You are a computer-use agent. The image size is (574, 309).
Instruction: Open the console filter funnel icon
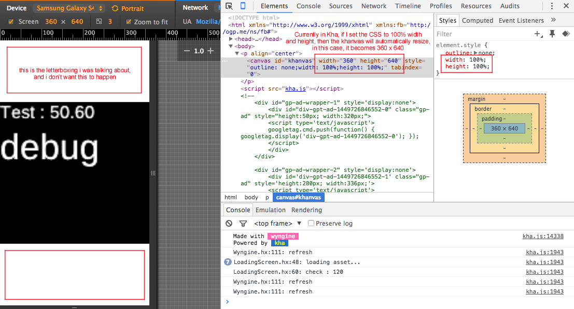pos(243,223)
